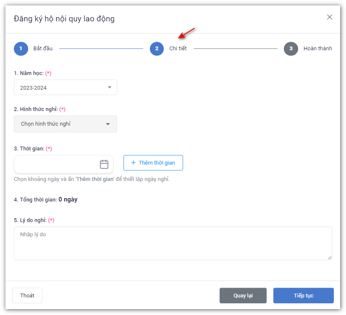Viewport: 346px width, 315px height.
Task: Go to the Bắt đầu step label
Action: click(43, 49)
